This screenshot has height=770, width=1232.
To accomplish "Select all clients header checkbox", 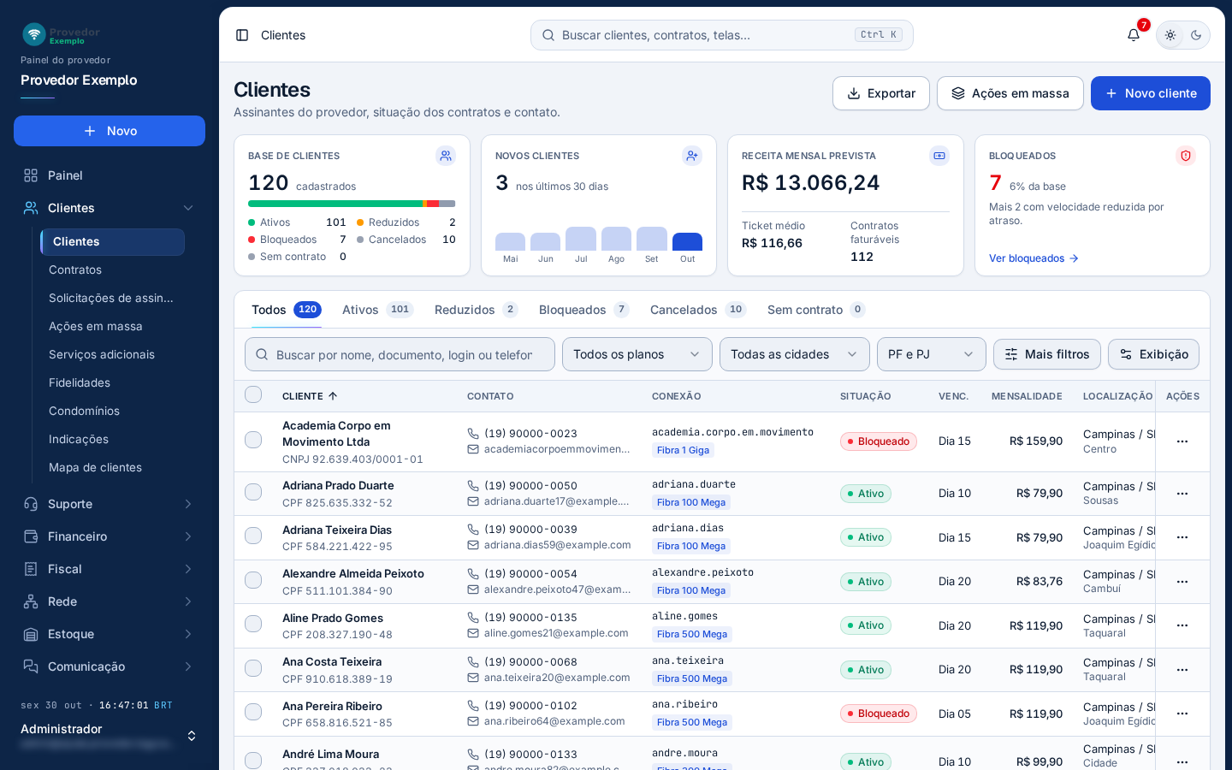I will coord(253,394).
